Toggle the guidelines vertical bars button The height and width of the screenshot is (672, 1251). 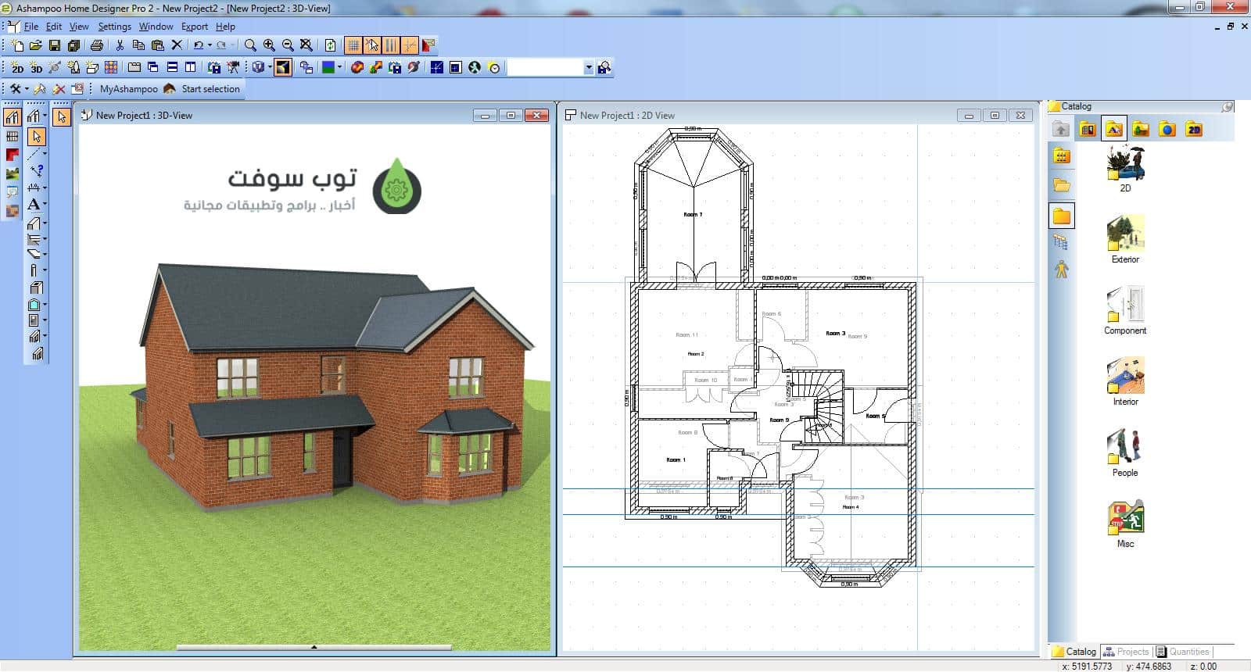391,45
